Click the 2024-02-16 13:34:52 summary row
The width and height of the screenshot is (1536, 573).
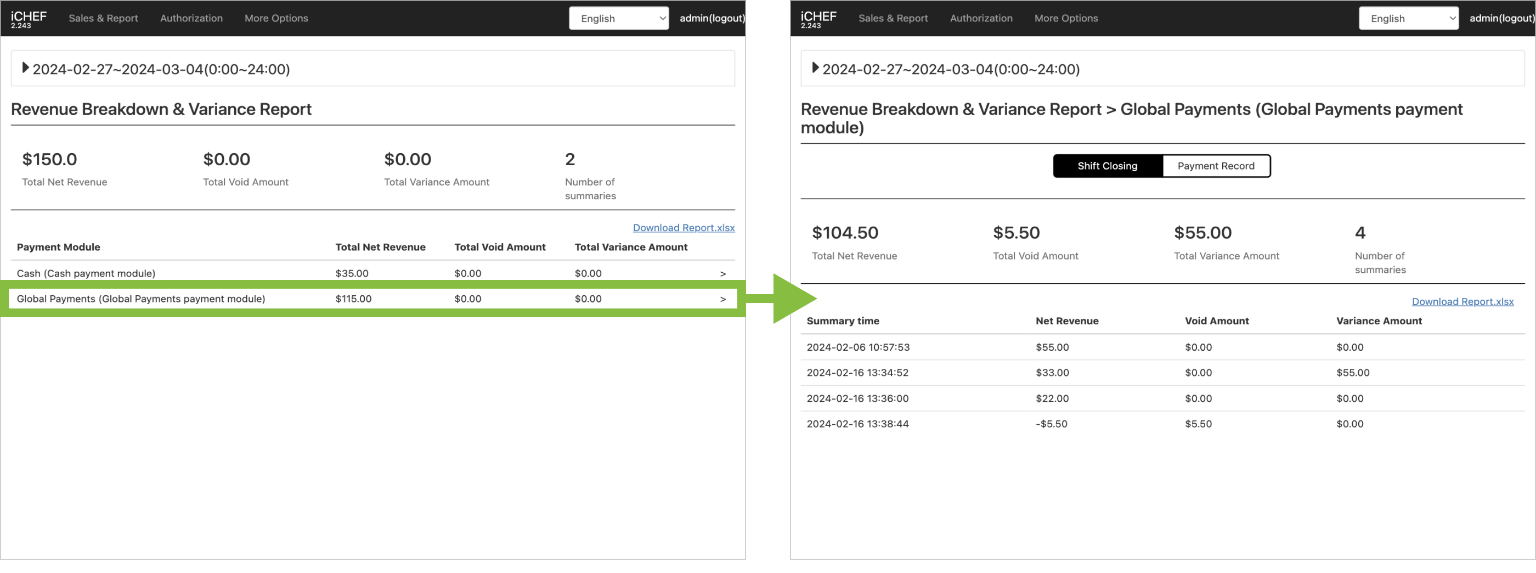pyautogui.click(x=857, y=373)
